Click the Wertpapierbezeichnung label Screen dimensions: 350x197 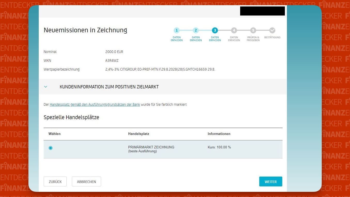click(x=62, y=69)
